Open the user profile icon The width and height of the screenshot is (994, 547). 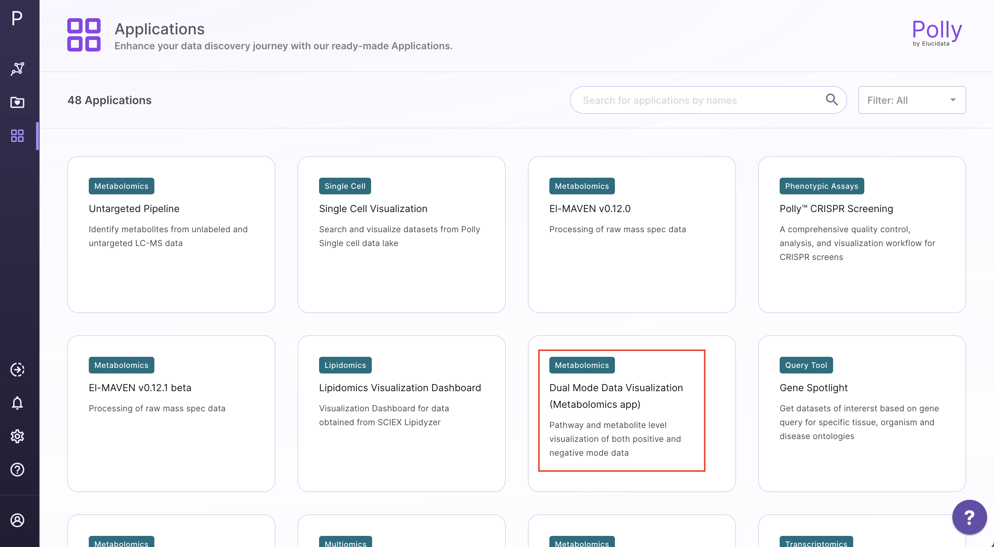pos(17,520)
